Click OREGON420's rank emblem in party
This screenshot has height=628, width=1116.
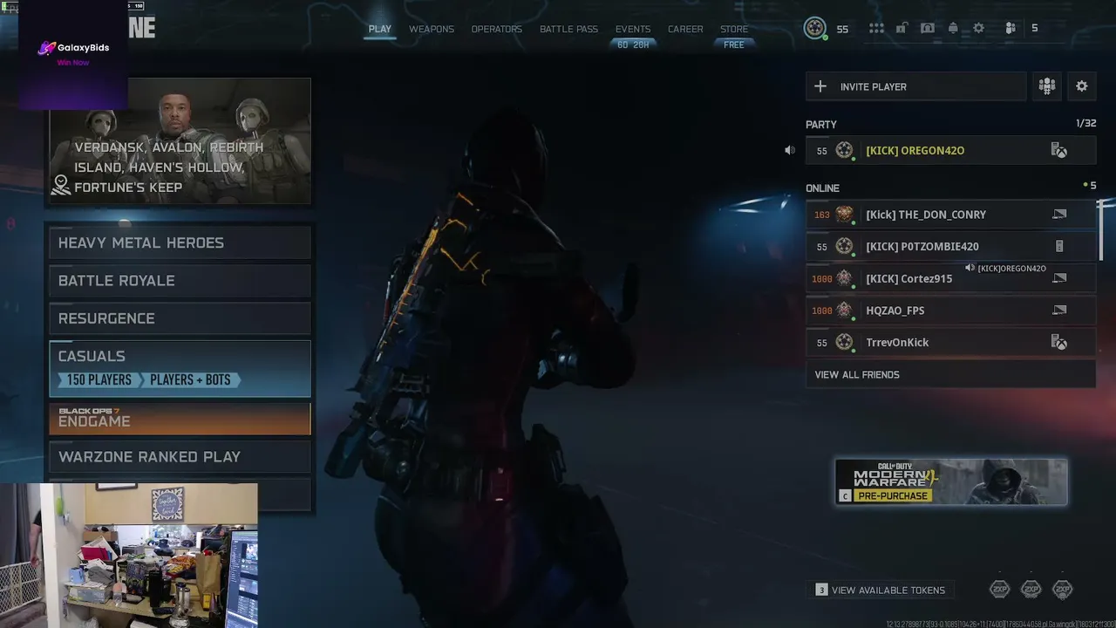pyautogui.click(x=844, y=150)
